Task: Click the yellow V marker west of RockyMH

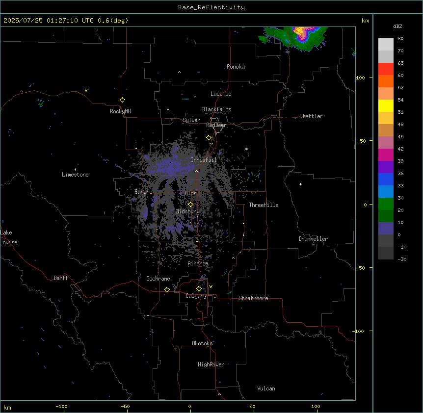Action: 86,90
